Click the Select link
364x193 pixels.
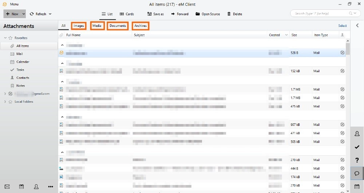[342, 26]
